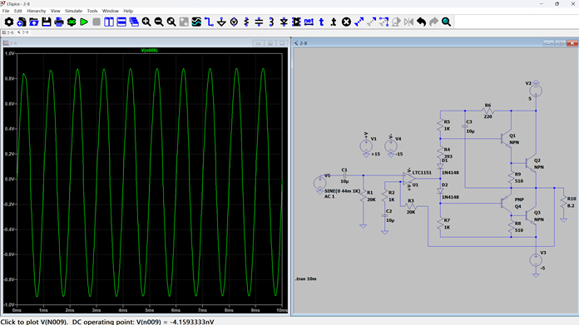Click resistor R3 20K in feedback path

pos(411,207)
